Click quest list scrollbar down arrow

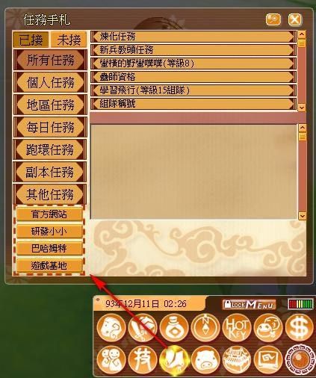(302, 108)
